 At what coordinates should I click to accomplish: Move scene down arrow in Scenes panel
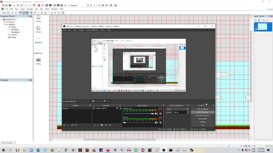tap(76, 125)
